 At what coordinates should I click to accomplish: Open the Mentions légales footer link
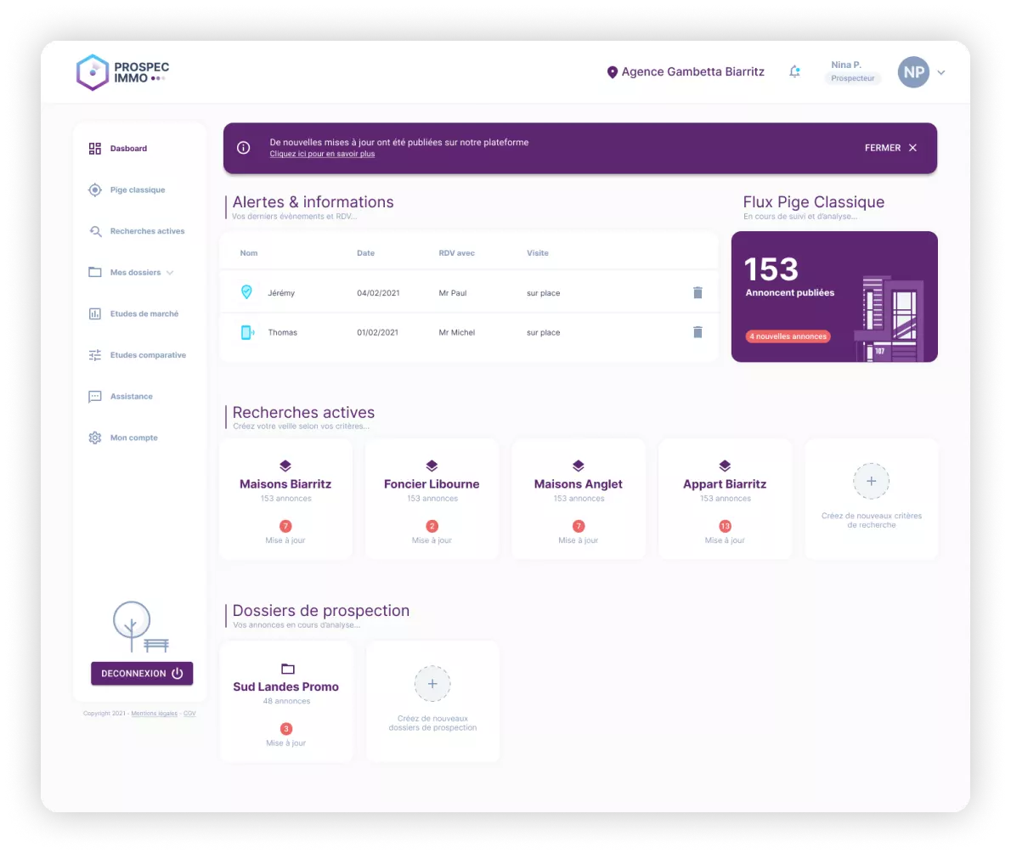tap(154, 714)
